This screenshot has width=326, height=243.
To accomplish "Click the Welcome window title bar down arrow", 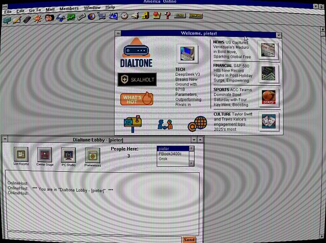I will click(279, 35).
